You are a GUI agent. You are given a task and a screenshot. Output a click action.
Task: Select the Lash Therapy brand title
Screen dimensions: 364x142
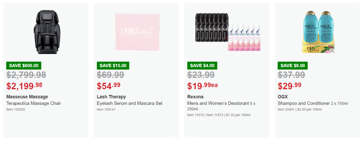112,97
